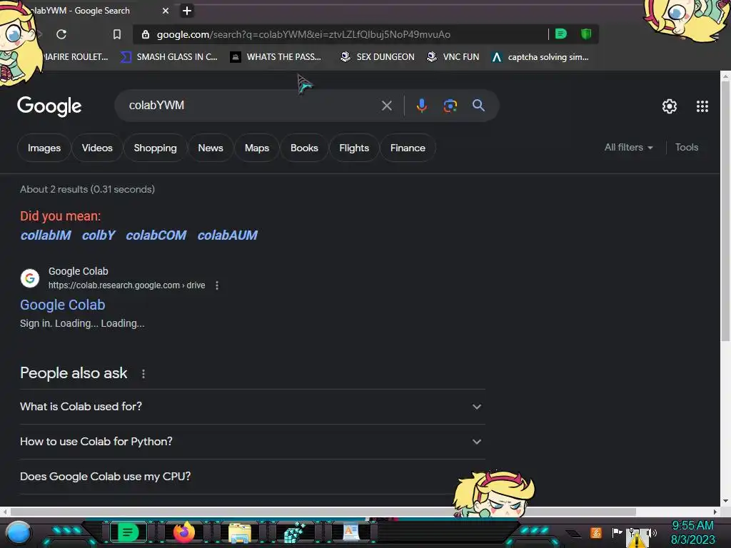
Task: Open the search Tools button
Action: 687,147
